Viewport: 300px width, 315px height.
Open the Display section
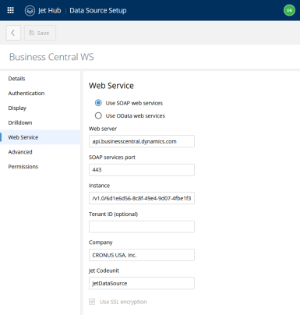pyautogui.click(x=17, y=108)
